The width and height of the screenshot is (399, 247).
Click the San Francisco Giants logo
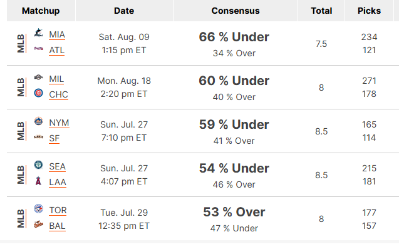(x=38, y=137)
